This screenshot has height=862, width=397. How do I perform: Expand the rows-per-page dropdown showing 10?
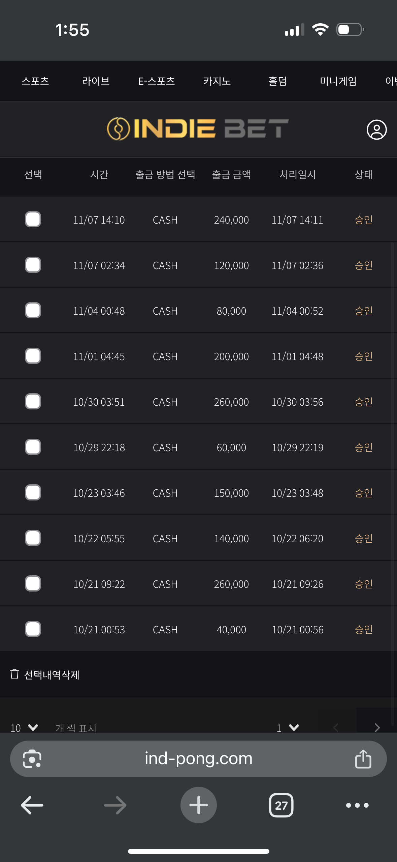click(x=24, y=727)
